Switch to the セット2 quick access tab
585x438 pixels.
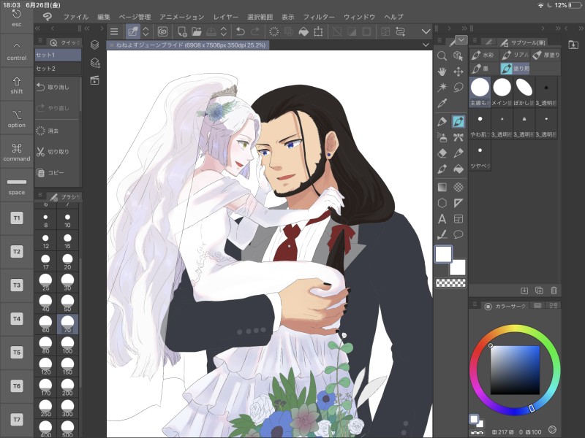pyautogui.click(x=58, y=69)
